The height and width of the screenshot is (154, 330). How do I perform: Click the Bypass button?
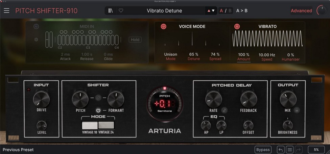(263, 150)
